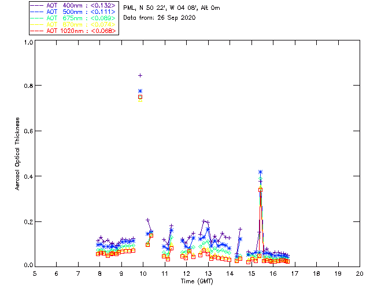
Task: Click the red square peak near 0.34
Action: tap(260, 190)
